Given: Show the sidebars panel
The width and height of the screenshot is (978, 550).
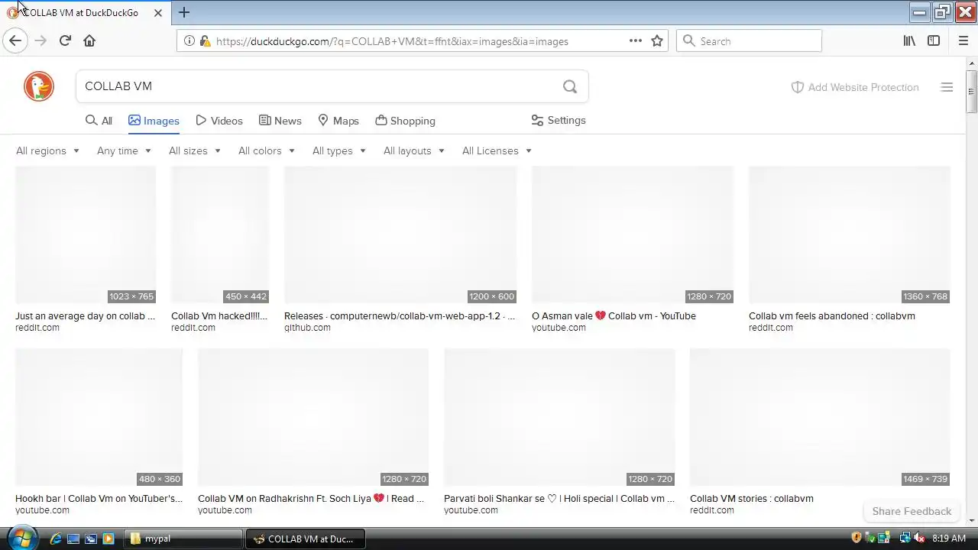Looking at the screenshot, I should pos(934,41).
